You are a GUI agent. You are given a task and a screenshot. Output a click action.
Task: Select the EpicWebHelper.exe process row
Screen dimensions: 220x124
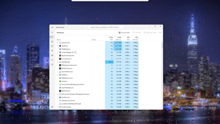97,88
